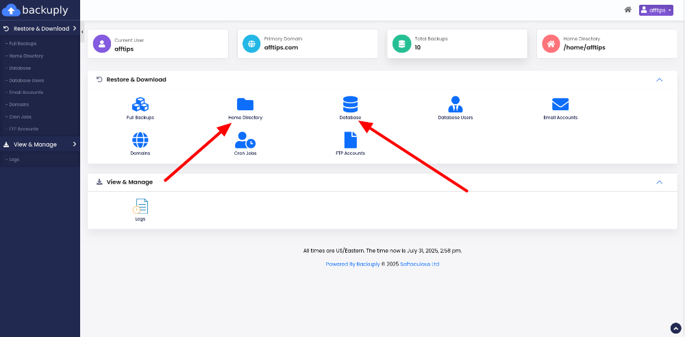Screen dimensions: 685x337
Task: Open the Powered By Backuply link
Action: tap(353, 264)
